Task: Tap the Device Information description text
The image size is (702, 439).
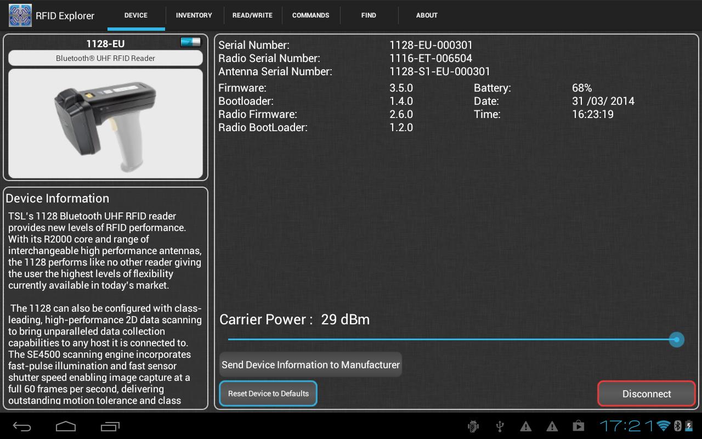Action: tap(105, 308)
